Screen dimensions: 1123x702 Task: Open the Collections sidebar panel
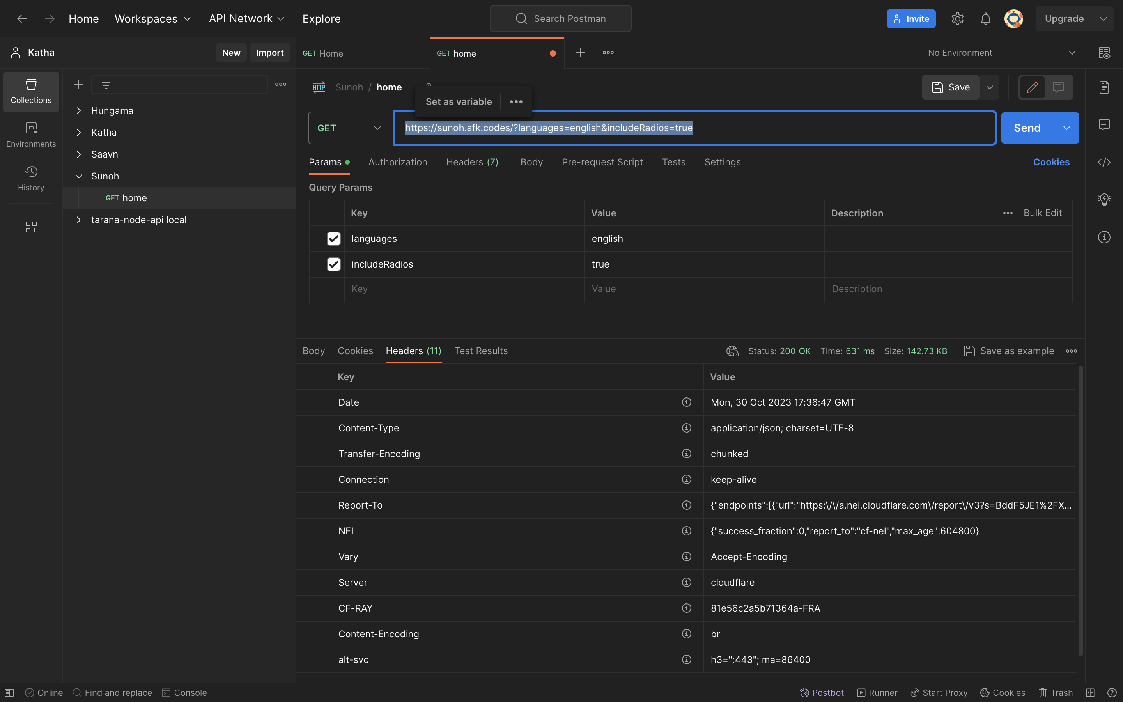point(31,92)
